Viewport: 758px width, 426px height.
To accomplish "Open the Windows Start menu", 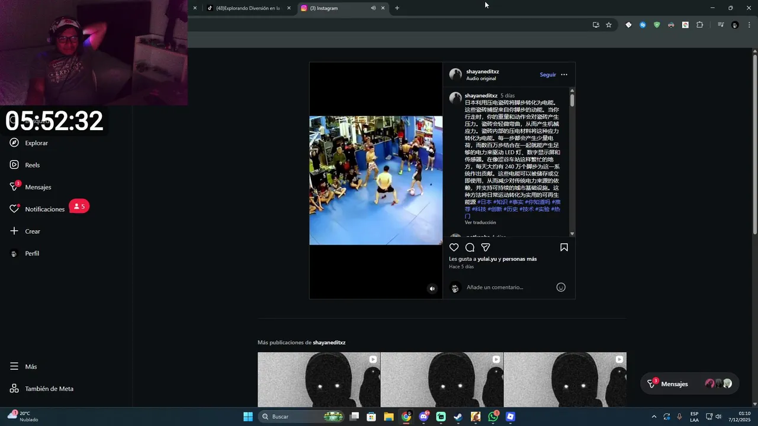I will click(248, 417).
